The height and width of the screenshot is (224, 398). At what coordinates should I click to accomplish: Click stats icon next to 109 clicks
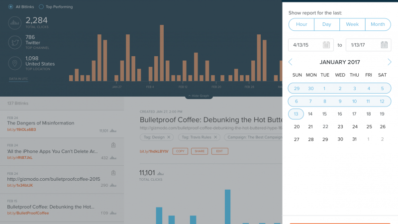(113, 213)
